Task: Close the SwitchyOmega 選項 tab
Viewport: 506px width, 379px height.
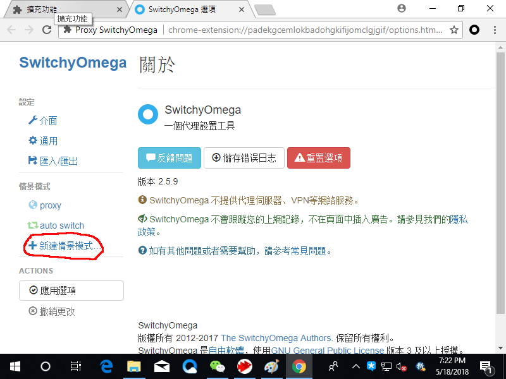Action: 242,9
